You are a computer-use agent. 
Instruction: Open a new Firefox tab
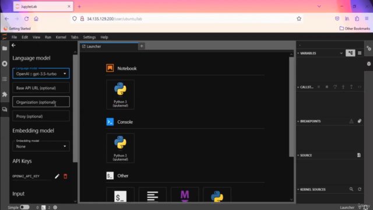(79, 6)
